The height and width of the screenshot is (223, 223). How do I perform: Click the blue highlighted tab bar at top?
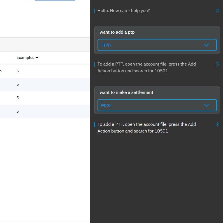point(55,1)
